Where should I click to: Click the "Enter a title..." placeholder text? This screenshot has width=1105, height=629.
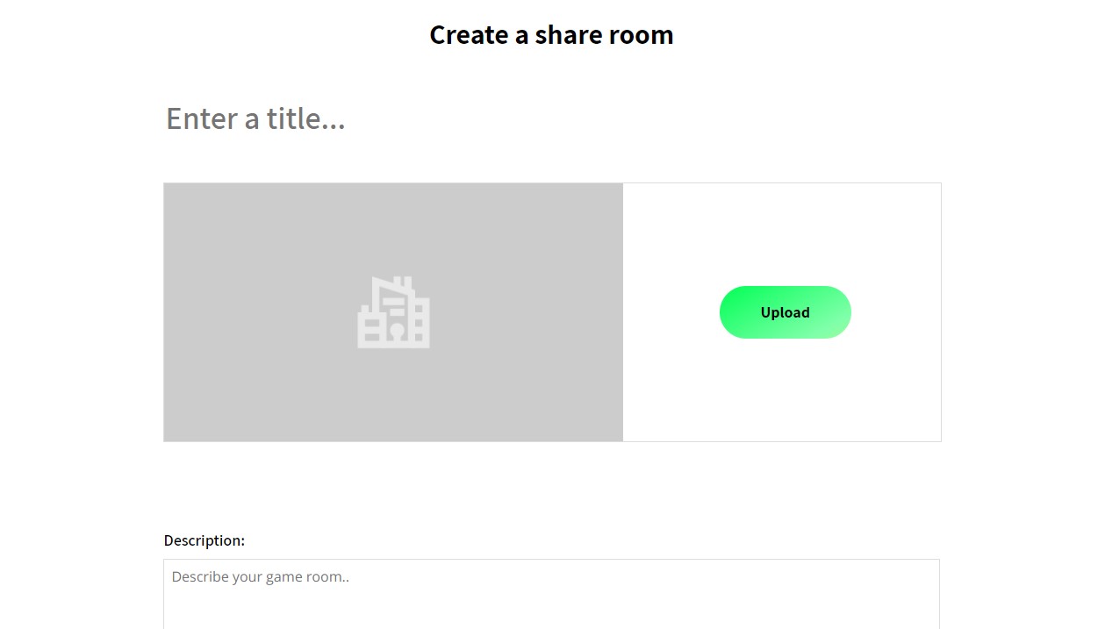pyautogui.click(x=255, y=118)
